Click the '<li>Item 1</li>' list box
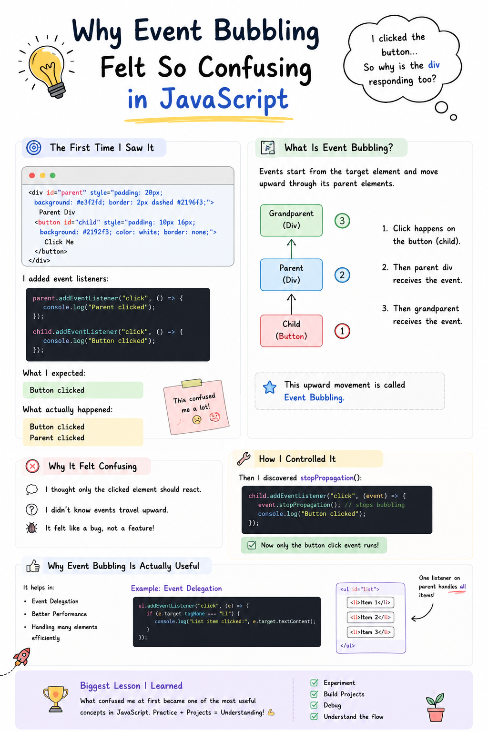 tap(370, 602)
